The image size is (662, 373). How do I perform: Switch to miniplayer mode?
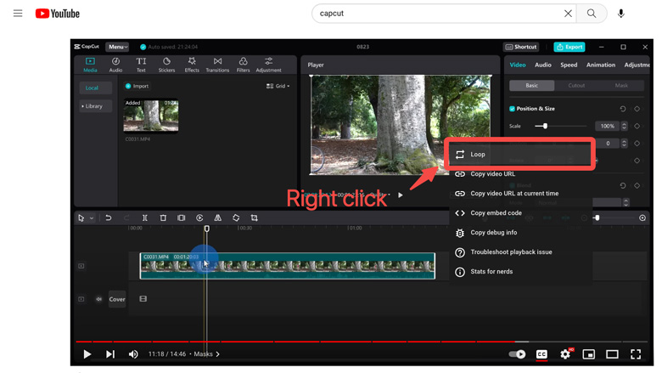point(589,354)
